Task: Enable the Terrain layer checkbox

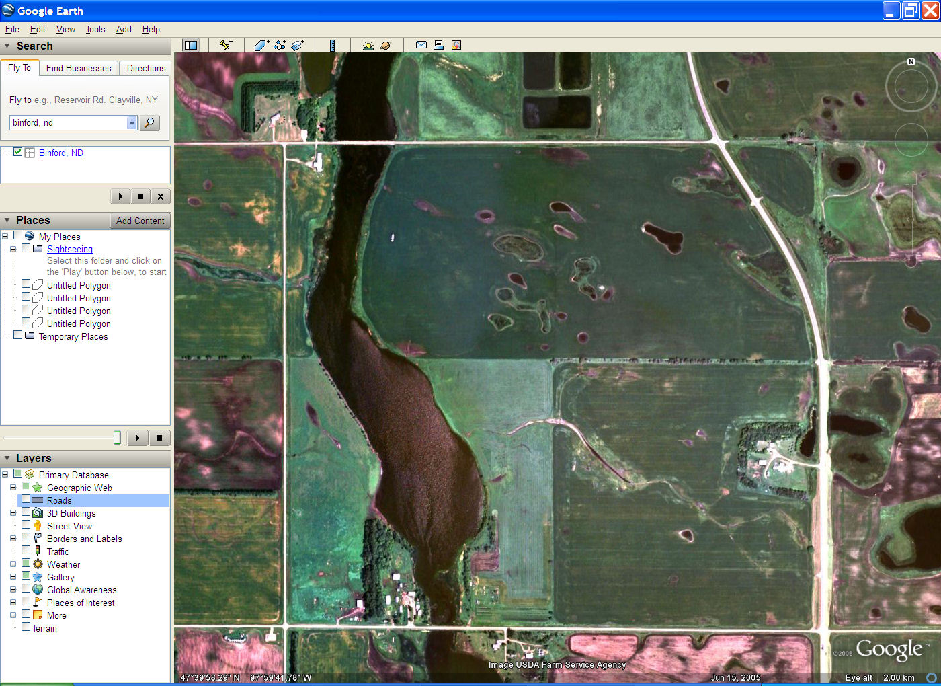Action: [26, 627]
